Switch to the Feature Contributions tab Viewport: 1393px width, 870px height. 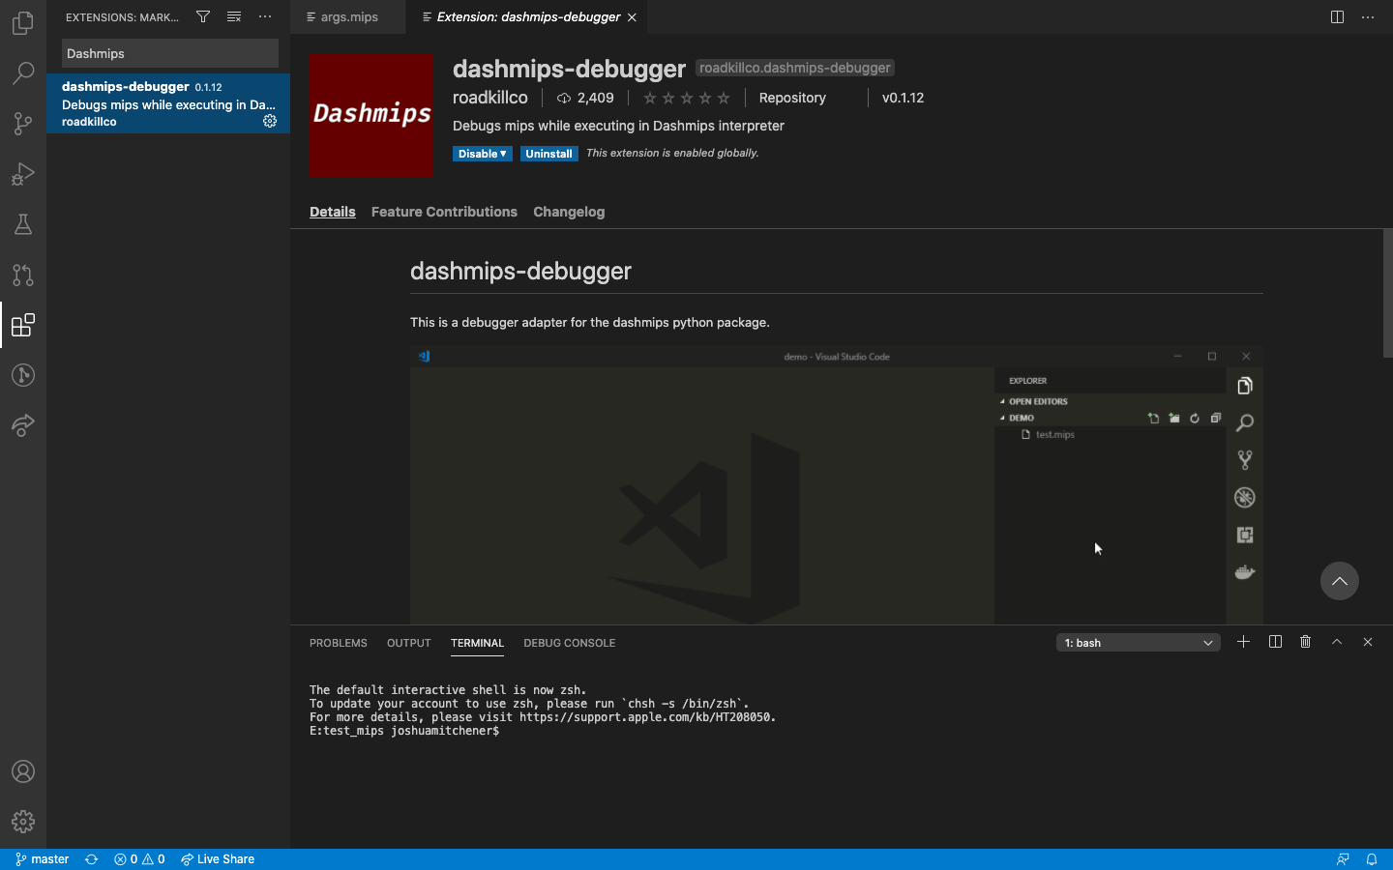point(444,212)
